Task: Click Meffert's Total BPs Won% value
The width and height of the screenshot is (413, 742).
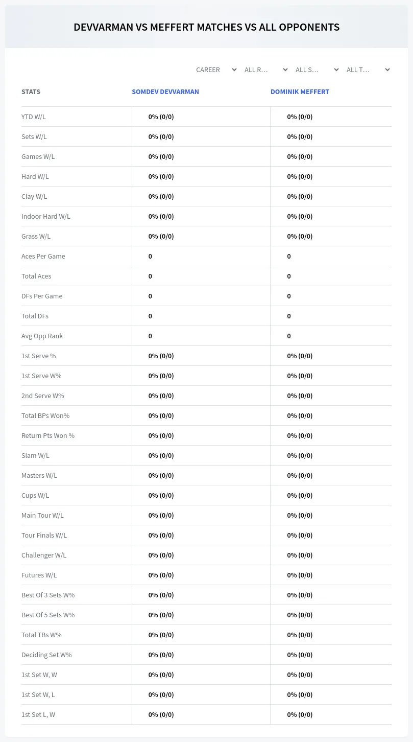Action: (x=300, y=415)
